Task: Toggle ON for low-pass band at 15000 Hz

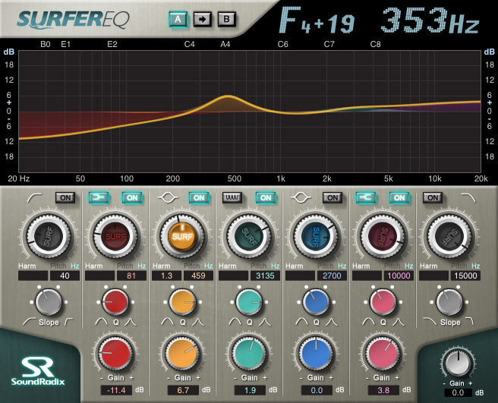Action: pos(433,198)
